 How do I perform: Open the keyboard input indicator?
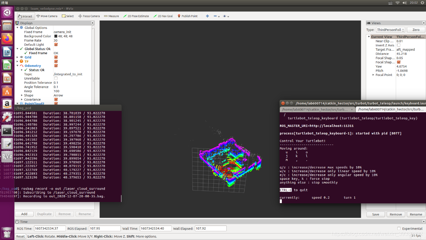(390, 3)
